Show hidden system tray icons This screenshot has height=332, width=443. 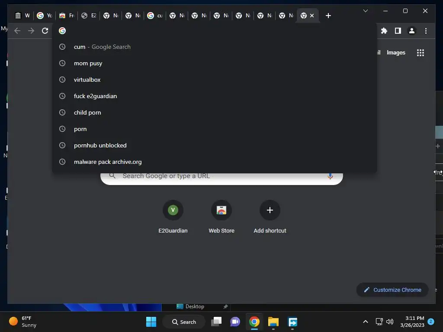click(x=365, y=322)
